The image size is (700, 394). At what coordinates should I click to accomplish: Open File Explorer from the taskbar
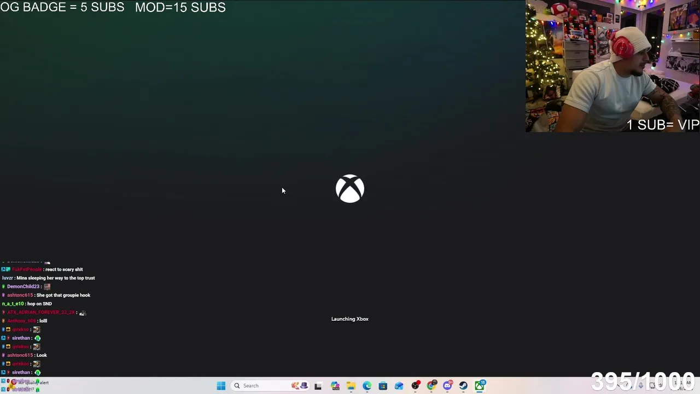(x=351, y=386)
